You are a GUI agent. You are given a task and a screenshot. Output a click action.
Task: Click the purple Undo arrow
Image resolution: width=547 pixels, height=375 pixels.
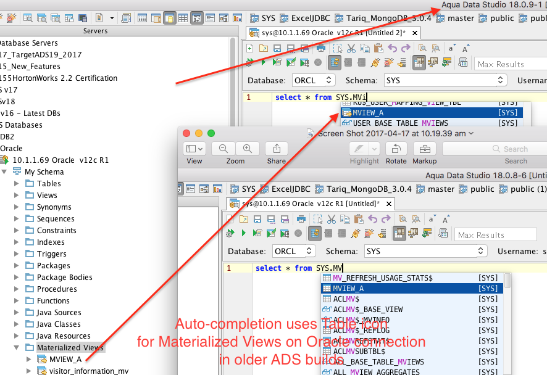click(393, 48)
